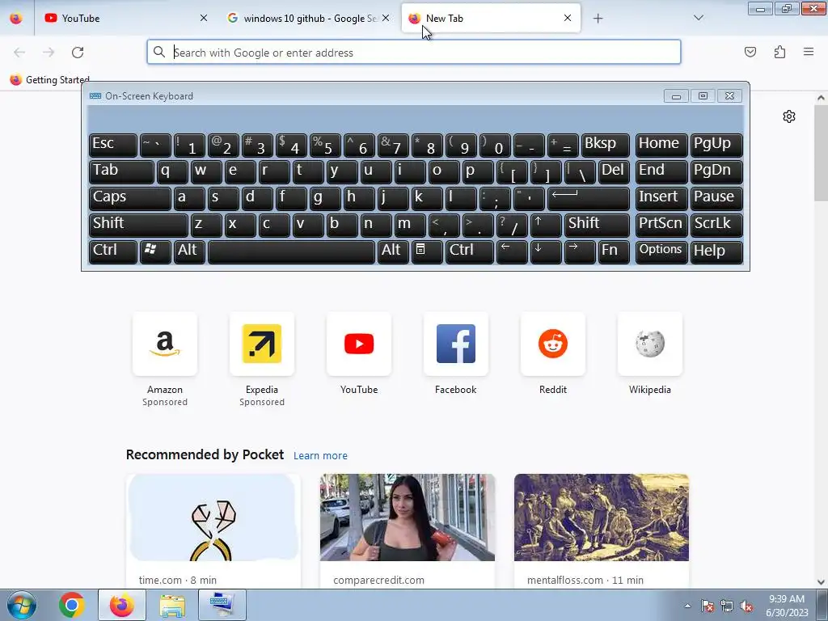Reload the page with the refresh icon

click(x=78, y=53)
